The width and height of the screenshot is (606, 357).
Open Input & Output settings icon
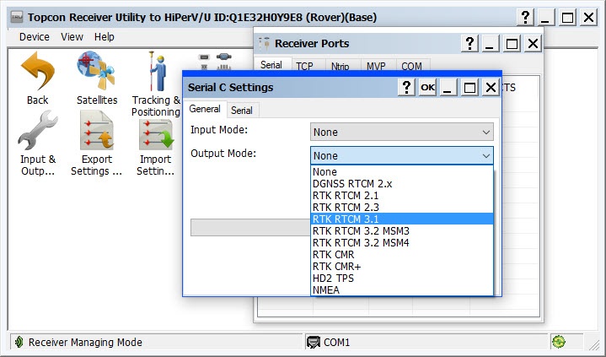coord(37,133)
